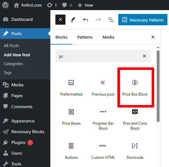This screenshot has width=169, height=167.
Task: Insert the Shortcode block
Action: pos(135,151)
